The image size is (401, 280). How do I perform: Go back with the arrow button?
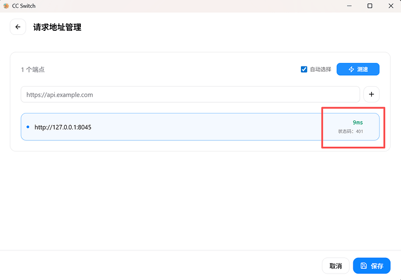pos(17,27)
